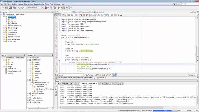Click the Comment icon in editor toolbar
Screen dimensions: 199x112
tap(118, 15)
